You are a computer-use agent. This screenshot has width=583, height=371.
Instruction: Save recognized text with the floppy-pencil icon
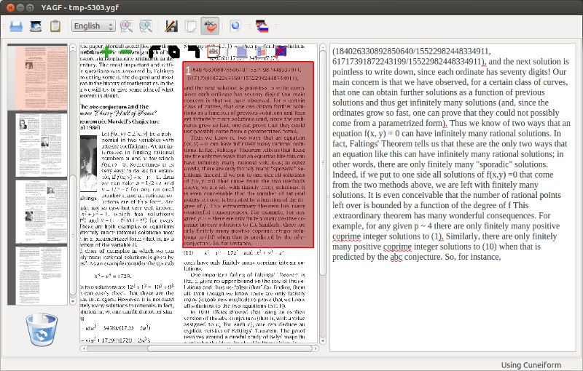171,26
